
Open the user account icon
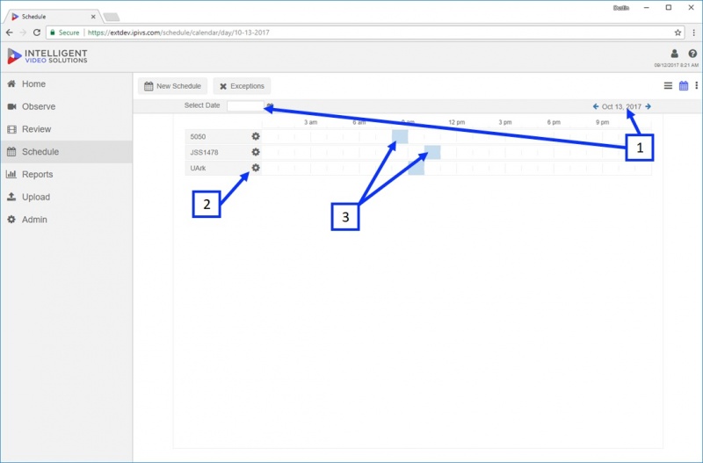674,54
